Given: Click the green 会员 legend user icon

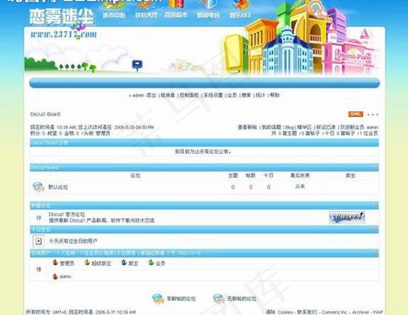Looking at the screenshot, I should (x=151, y=263).
